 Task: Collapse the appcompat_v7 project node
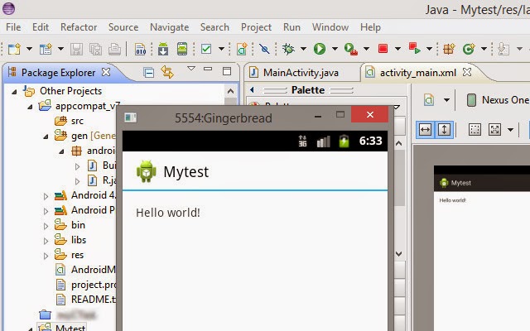[x=30, y=107]
